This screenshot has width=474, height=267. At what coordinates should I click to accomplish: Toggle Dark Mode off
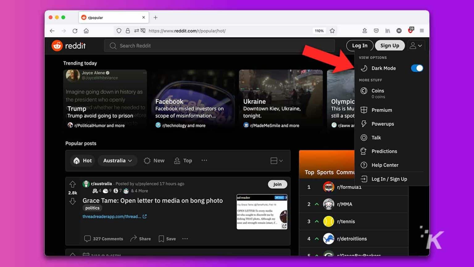417,68
